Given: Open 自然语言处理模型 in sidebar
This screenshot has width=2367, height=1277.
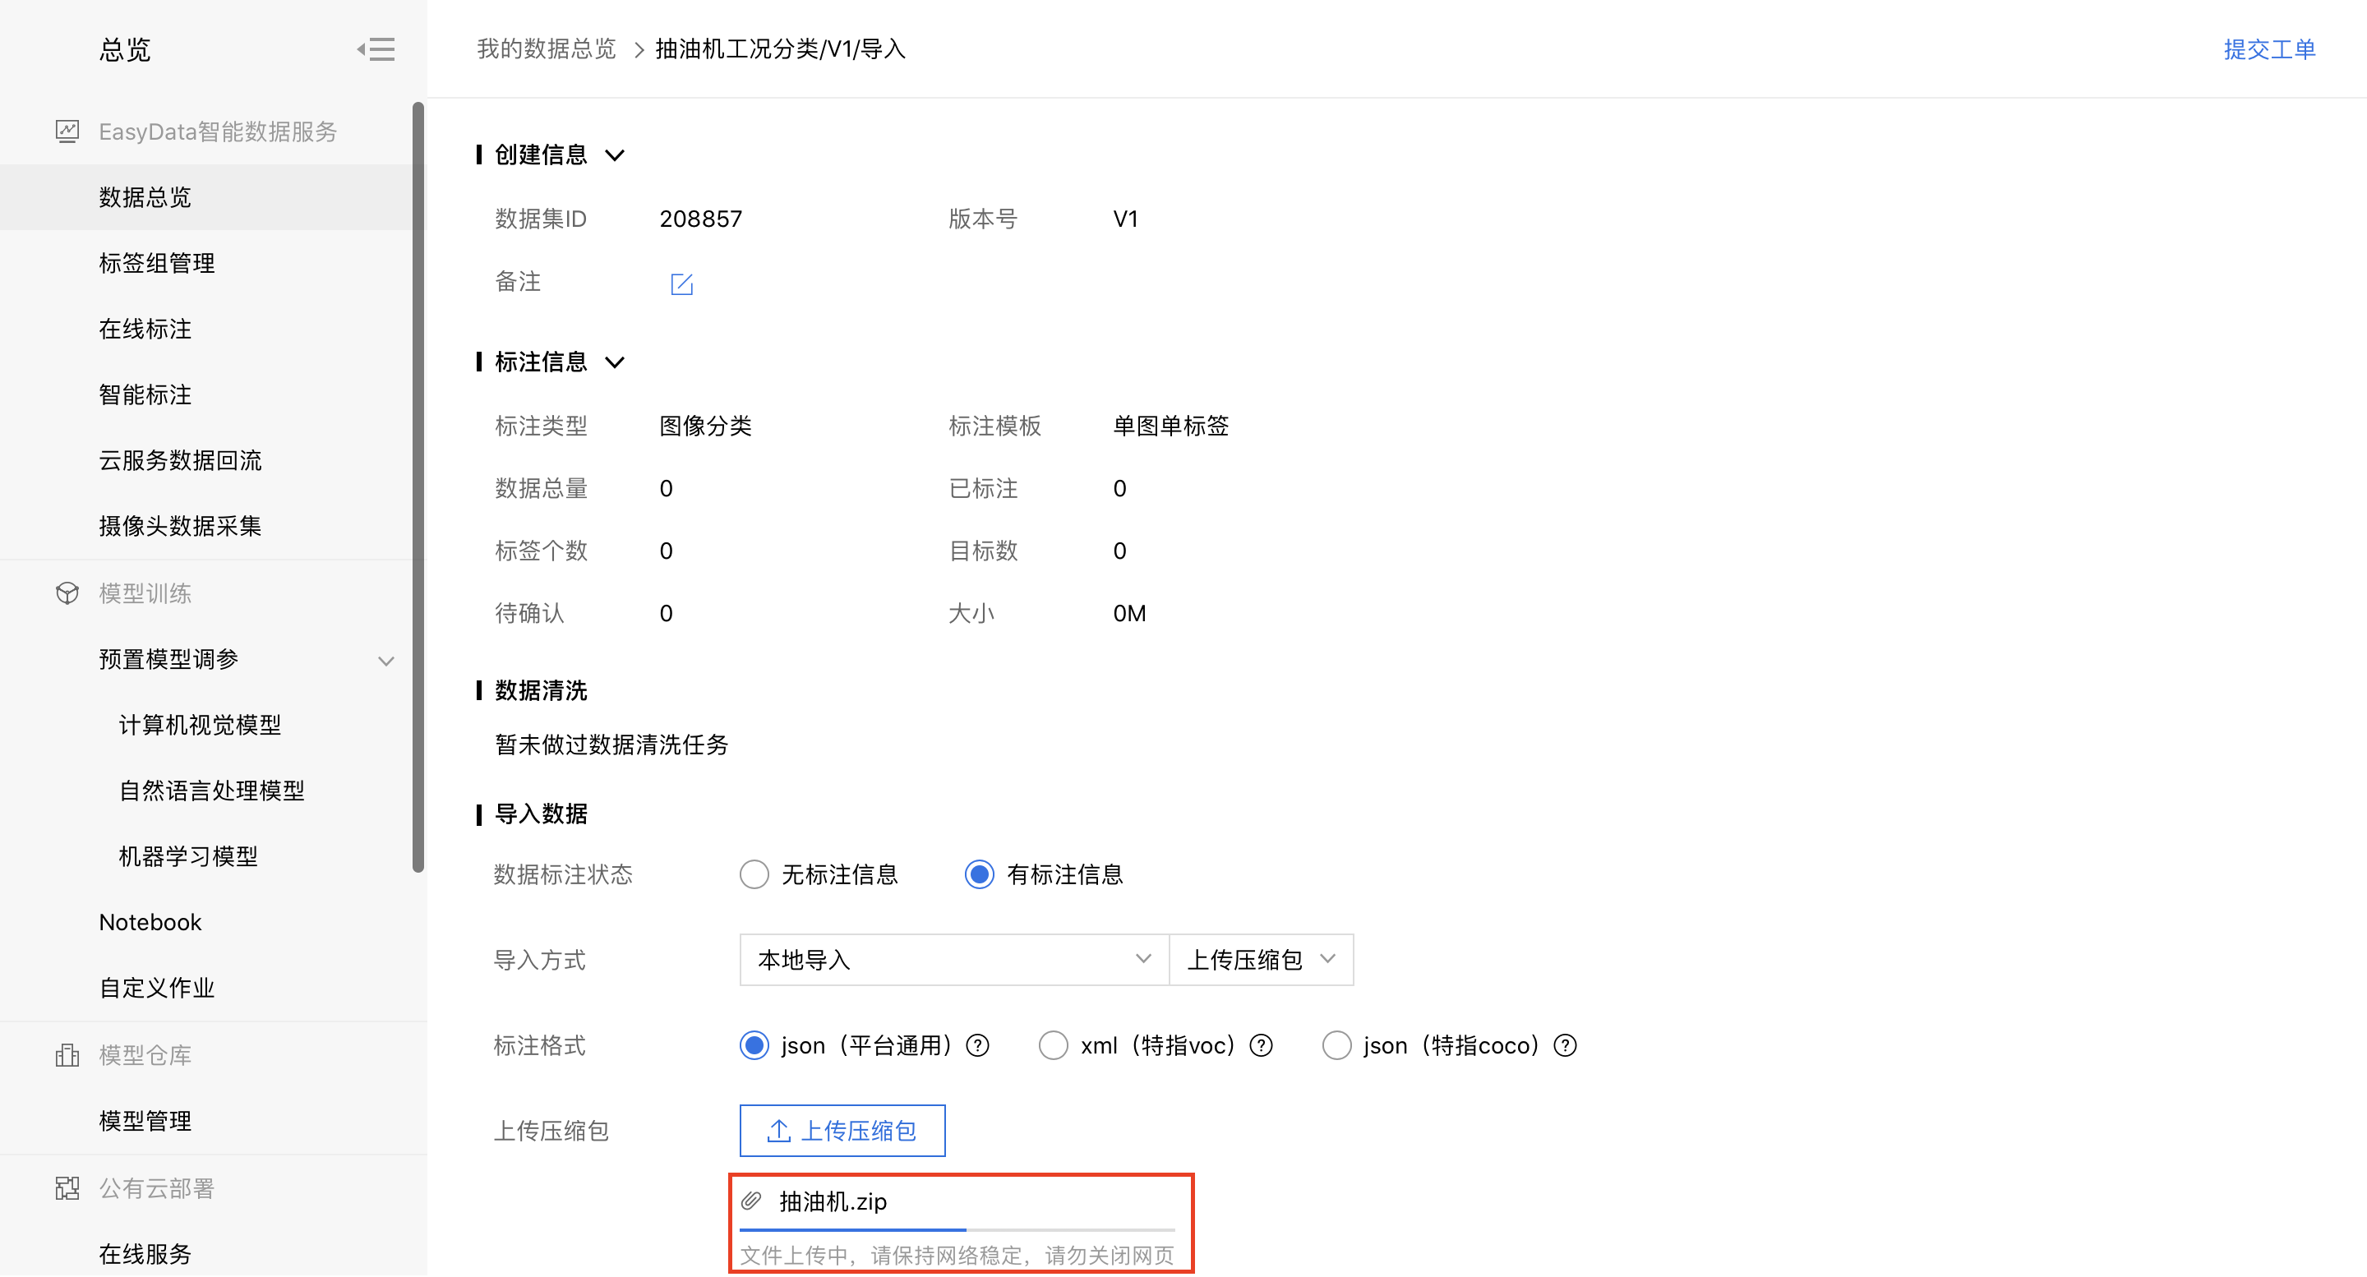Looking at the screenshot, I should (x=211, y=790).
